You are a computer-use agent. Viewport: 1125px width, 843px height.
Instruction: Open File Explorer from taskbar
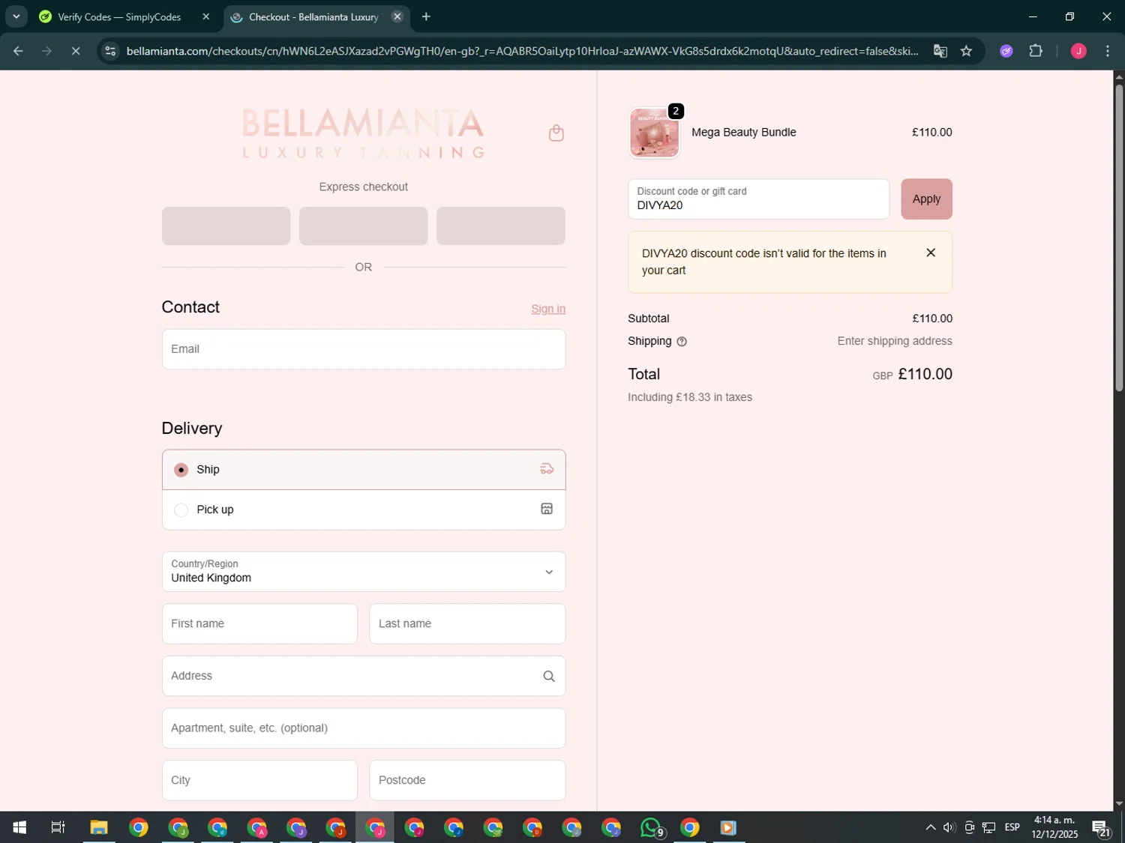pyautogui.click(x=99, y=827)
